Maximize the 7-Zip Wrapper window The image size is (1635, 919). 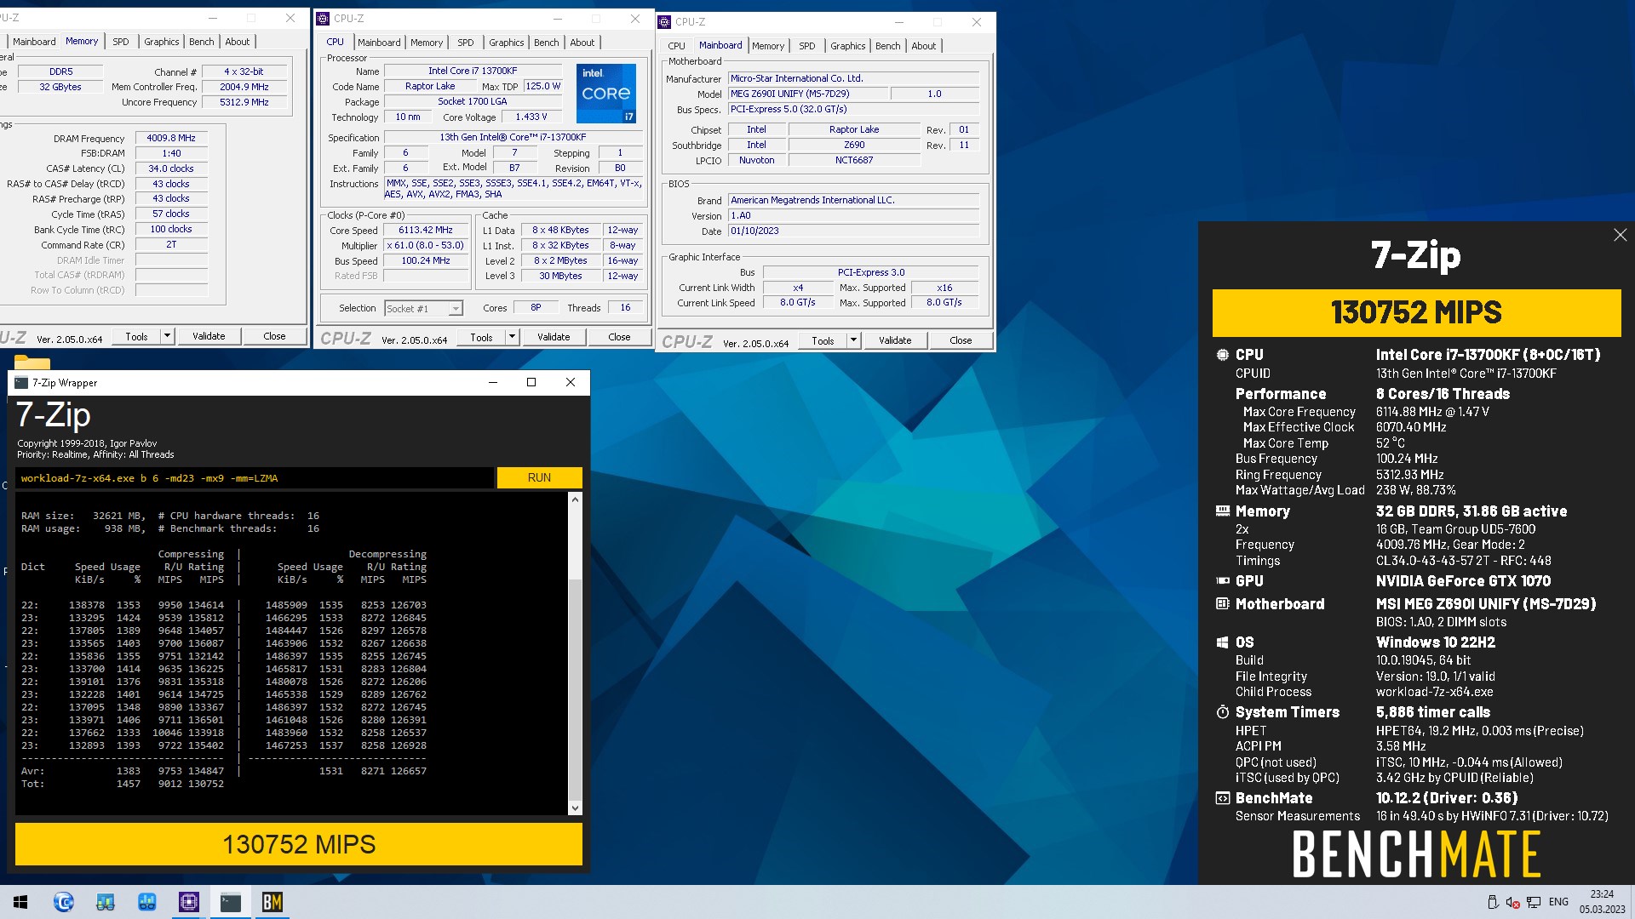[x=531, y=382]
